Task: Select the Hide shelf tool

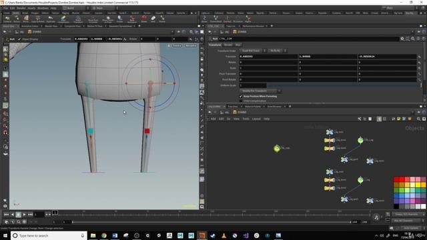Action: tap(153, 19)
